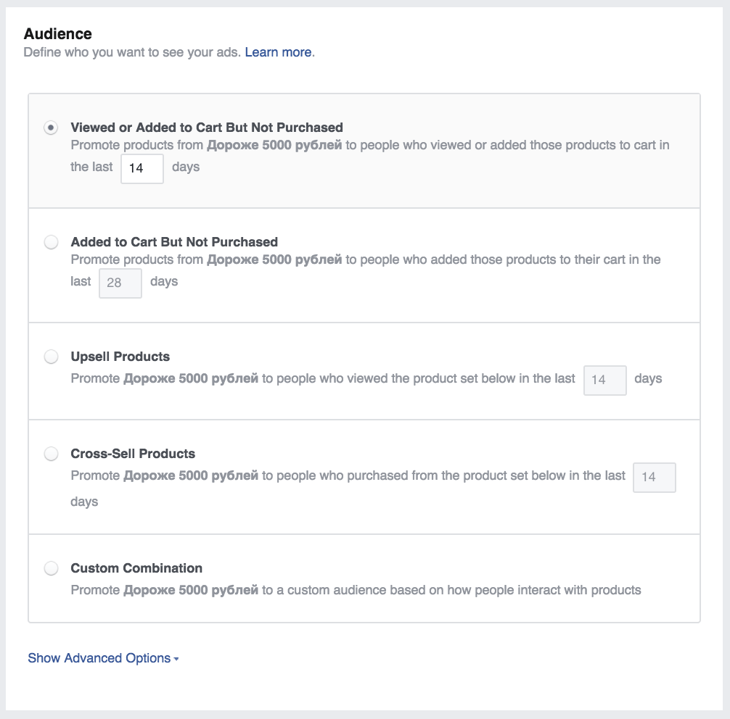Click the Cross-Sell Products heading
Screen dimensions: 730x719
(133, 454)
